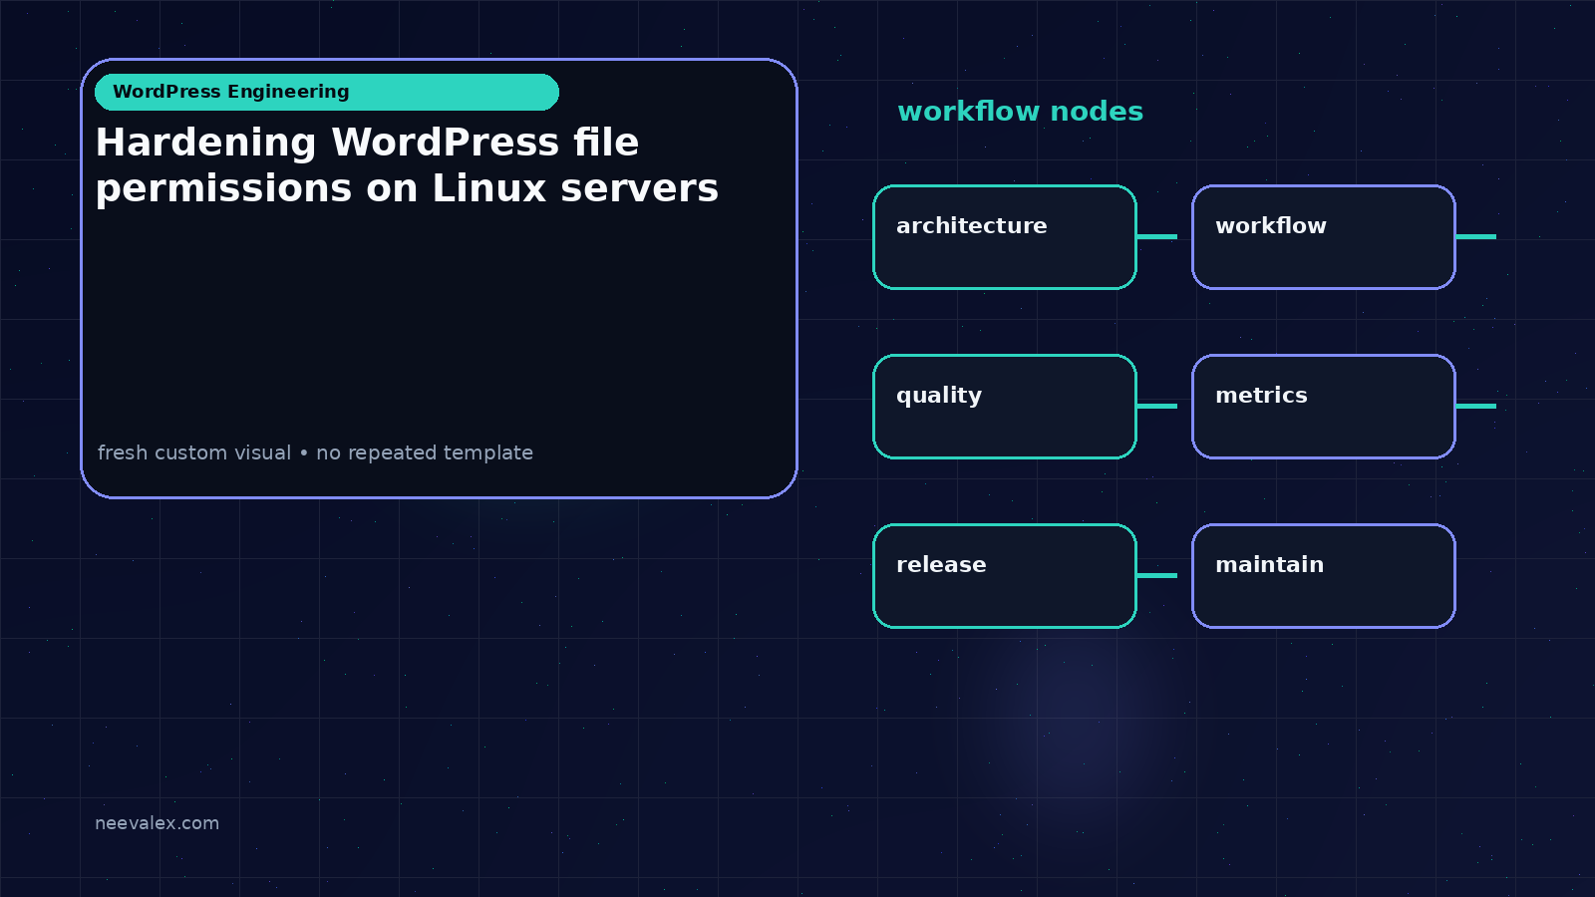The width and height of the screenshot is (1595, 897).
Task: Click the fresh custom visual caption
Action: point(315,452)
